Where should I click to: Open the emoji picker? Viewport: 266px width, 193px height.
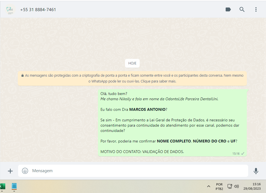point(25,171)
